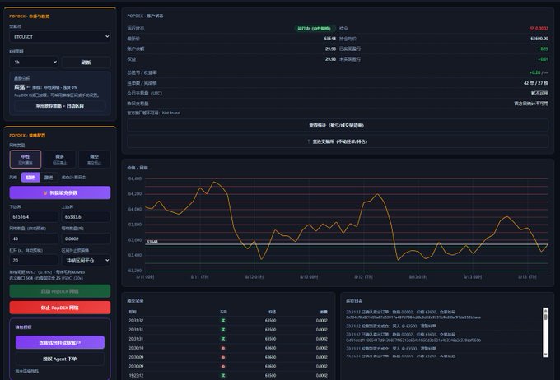Click the arrow icon in the query exchange button

click(309, 141)
